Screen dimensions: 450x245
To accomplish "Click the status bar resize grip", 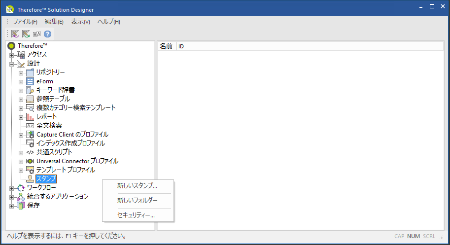I will click(x=442, y=237).
